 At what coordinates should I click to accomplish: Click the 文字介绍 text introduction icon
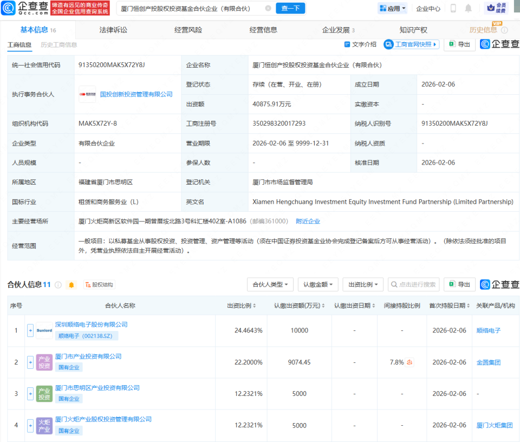pos(363,45)
